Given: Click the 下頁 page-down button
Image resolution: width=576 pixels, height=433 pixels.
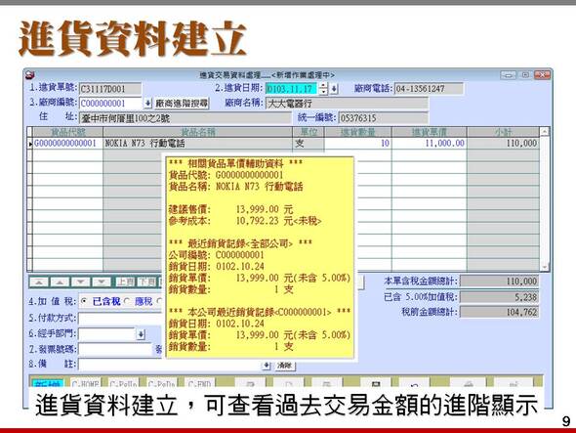Looking at the screenshot, I should pyautogui.click(x=147, y=282).
